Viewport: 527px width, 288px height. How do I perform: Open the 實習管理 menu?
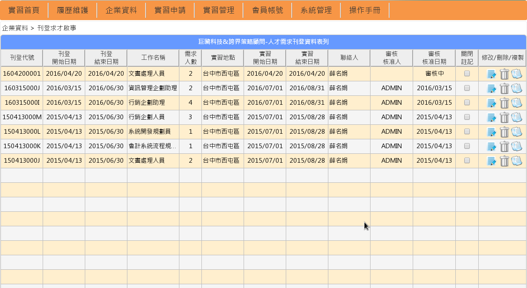219,10
